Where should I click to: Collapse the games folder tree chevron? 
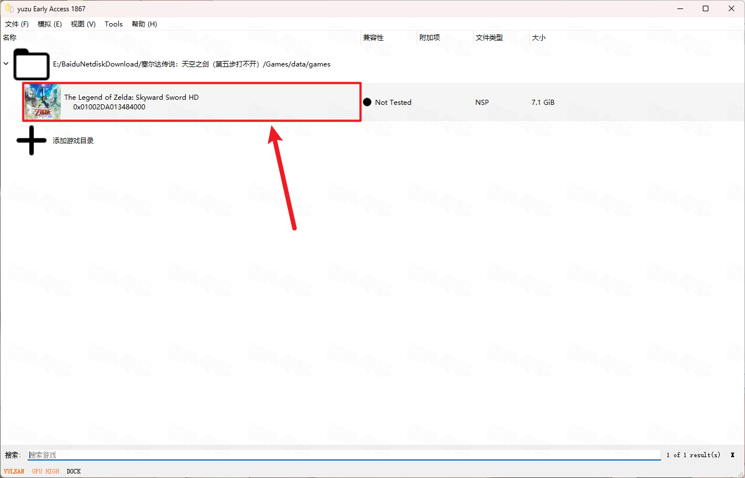point(6,64)
